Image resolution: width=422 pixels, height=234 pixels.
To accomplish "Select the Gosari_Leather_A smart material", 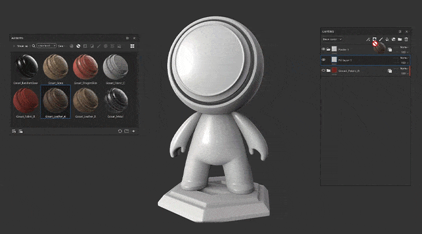I will (x=56, y=101).
